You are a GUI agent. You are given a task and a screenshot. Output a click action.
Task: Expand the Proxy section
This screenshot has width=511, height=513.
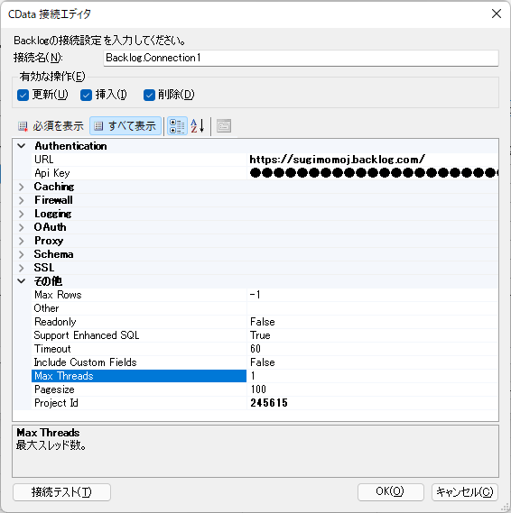click(x=22, y=241)
